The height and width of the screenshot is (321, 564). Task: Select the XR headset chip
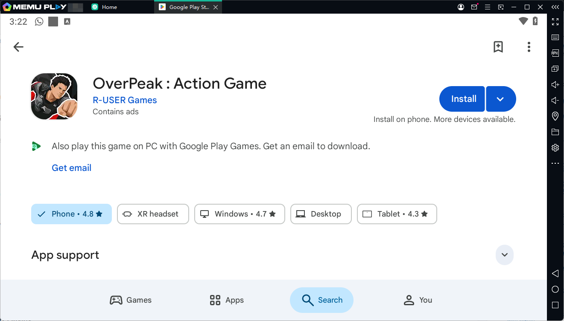click(x=153, y=214)
